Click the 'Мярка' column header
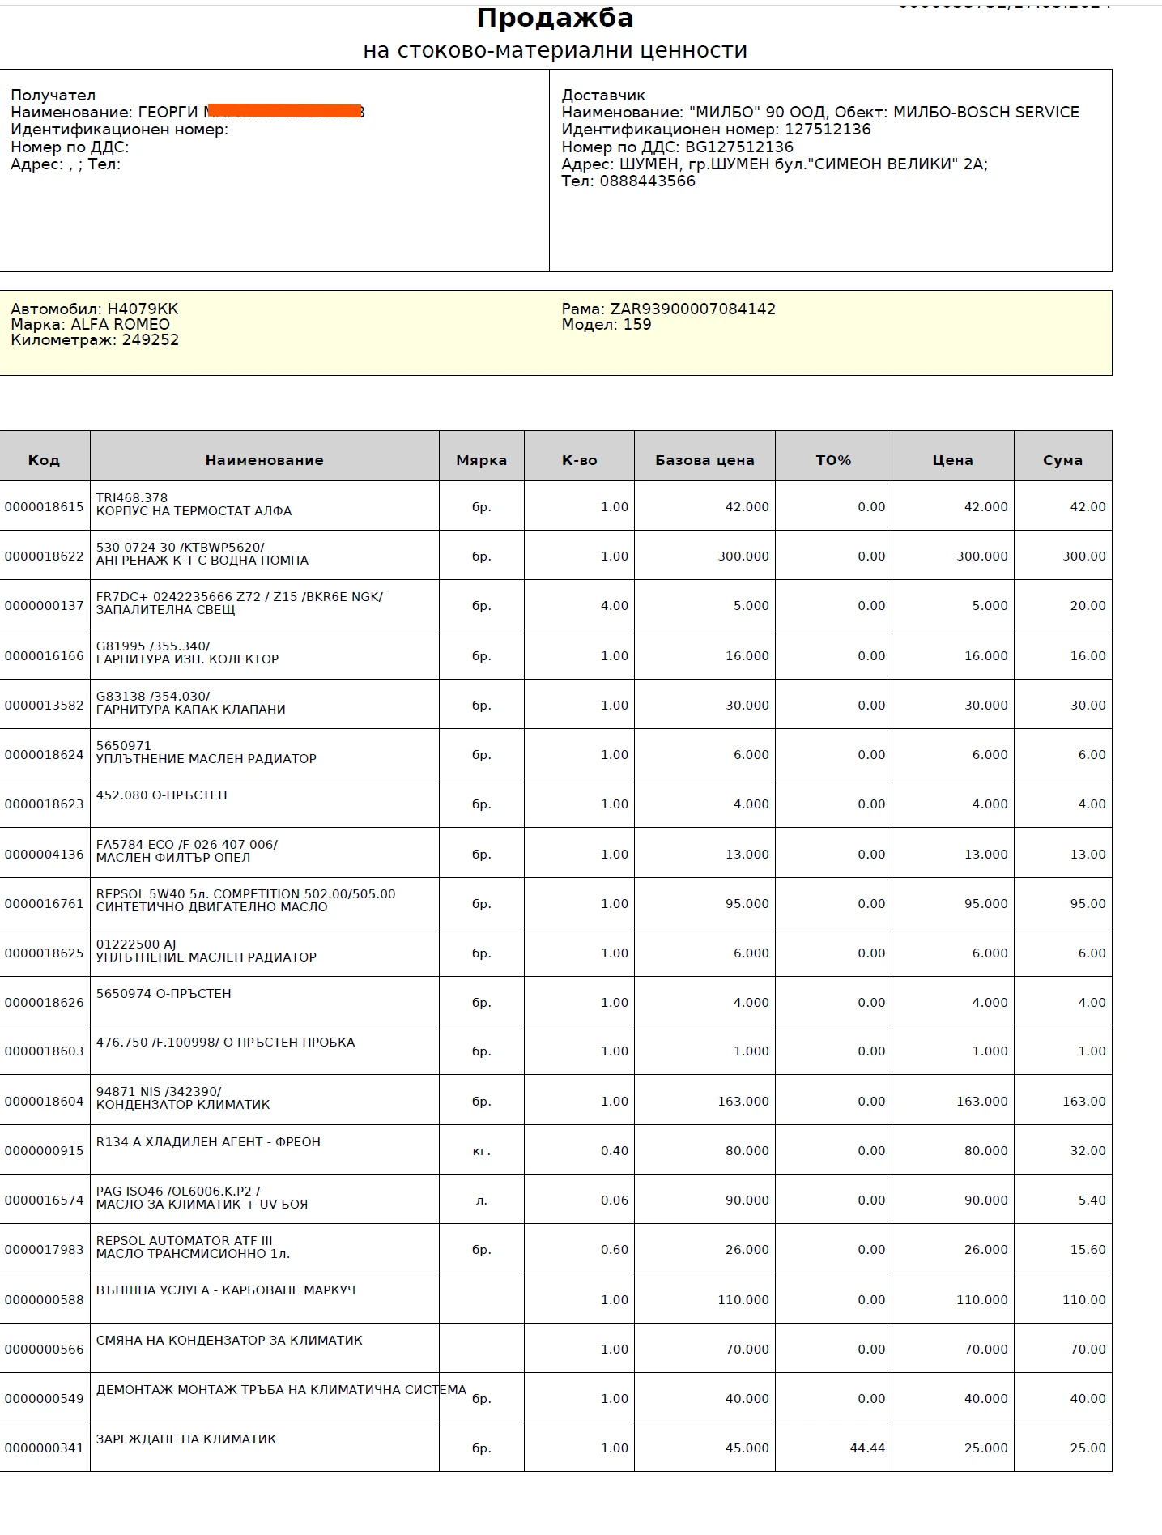Viewport: 1162px width, 1535px height. point(481,460)
